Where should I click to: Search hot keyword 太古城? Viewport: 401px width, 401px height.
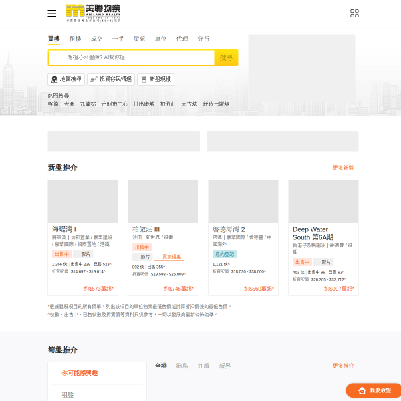tap(189, 104)
